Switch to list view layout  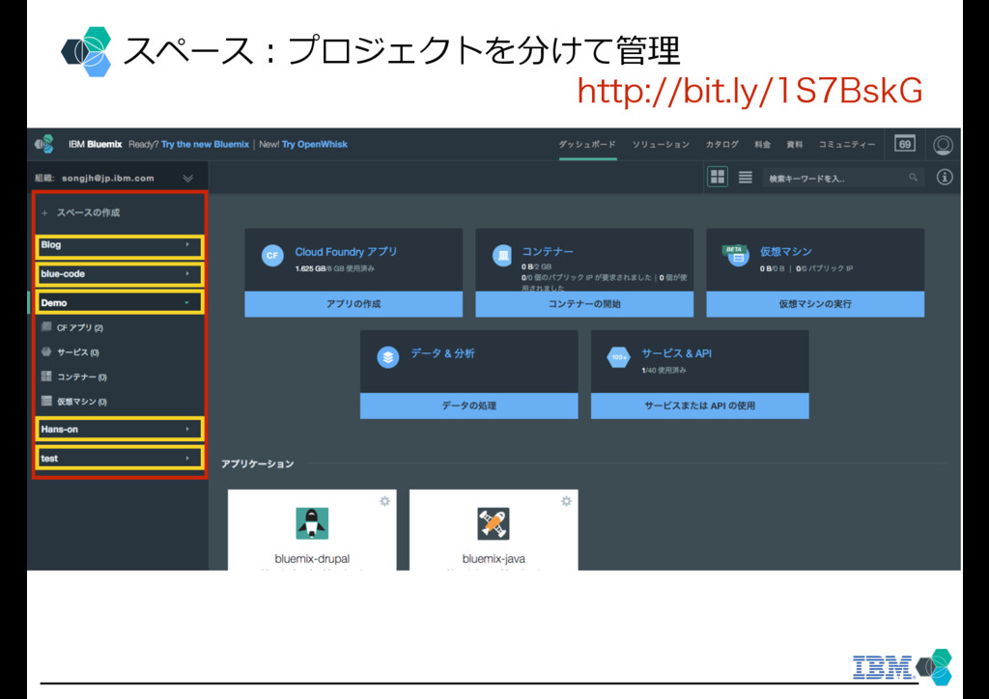[x=745, y=177]
